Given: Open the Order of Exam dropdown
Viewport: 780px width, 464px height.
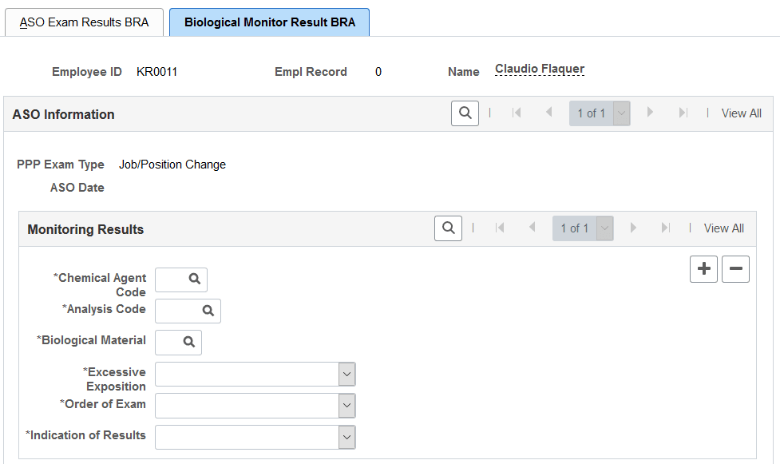Looking at the screenshot, I should click(x=346, y=405).
